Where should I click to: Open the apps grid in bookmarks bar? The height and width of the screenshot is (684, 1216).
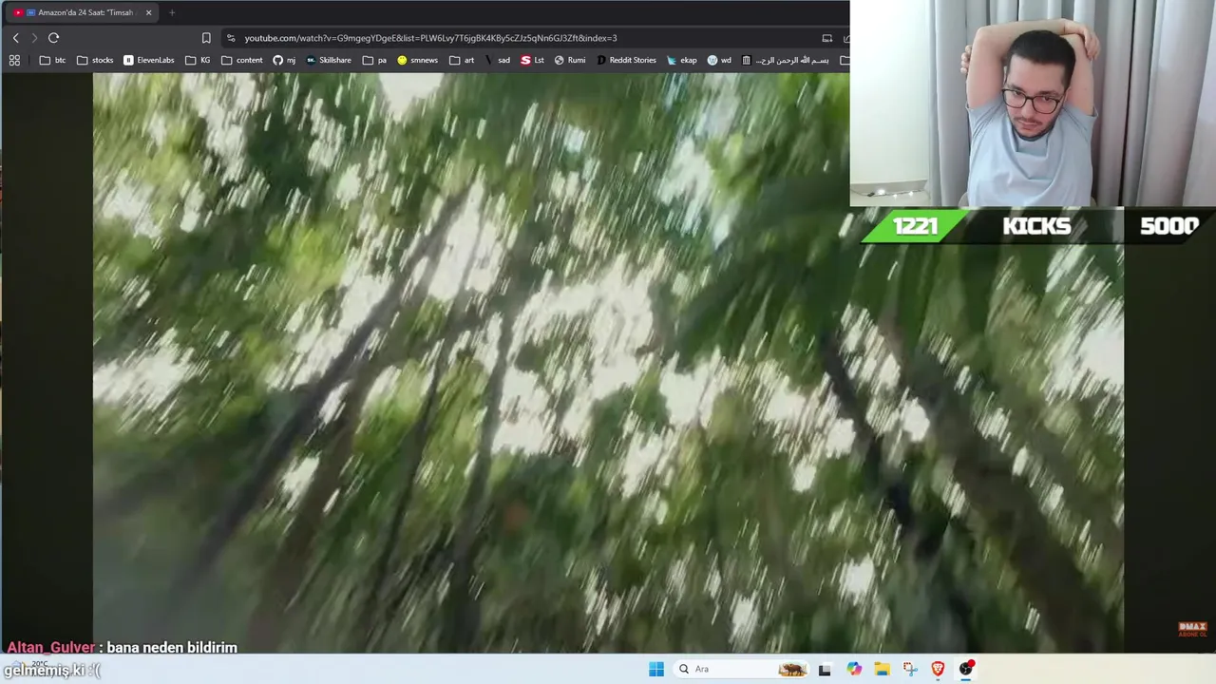pos(14,60)
